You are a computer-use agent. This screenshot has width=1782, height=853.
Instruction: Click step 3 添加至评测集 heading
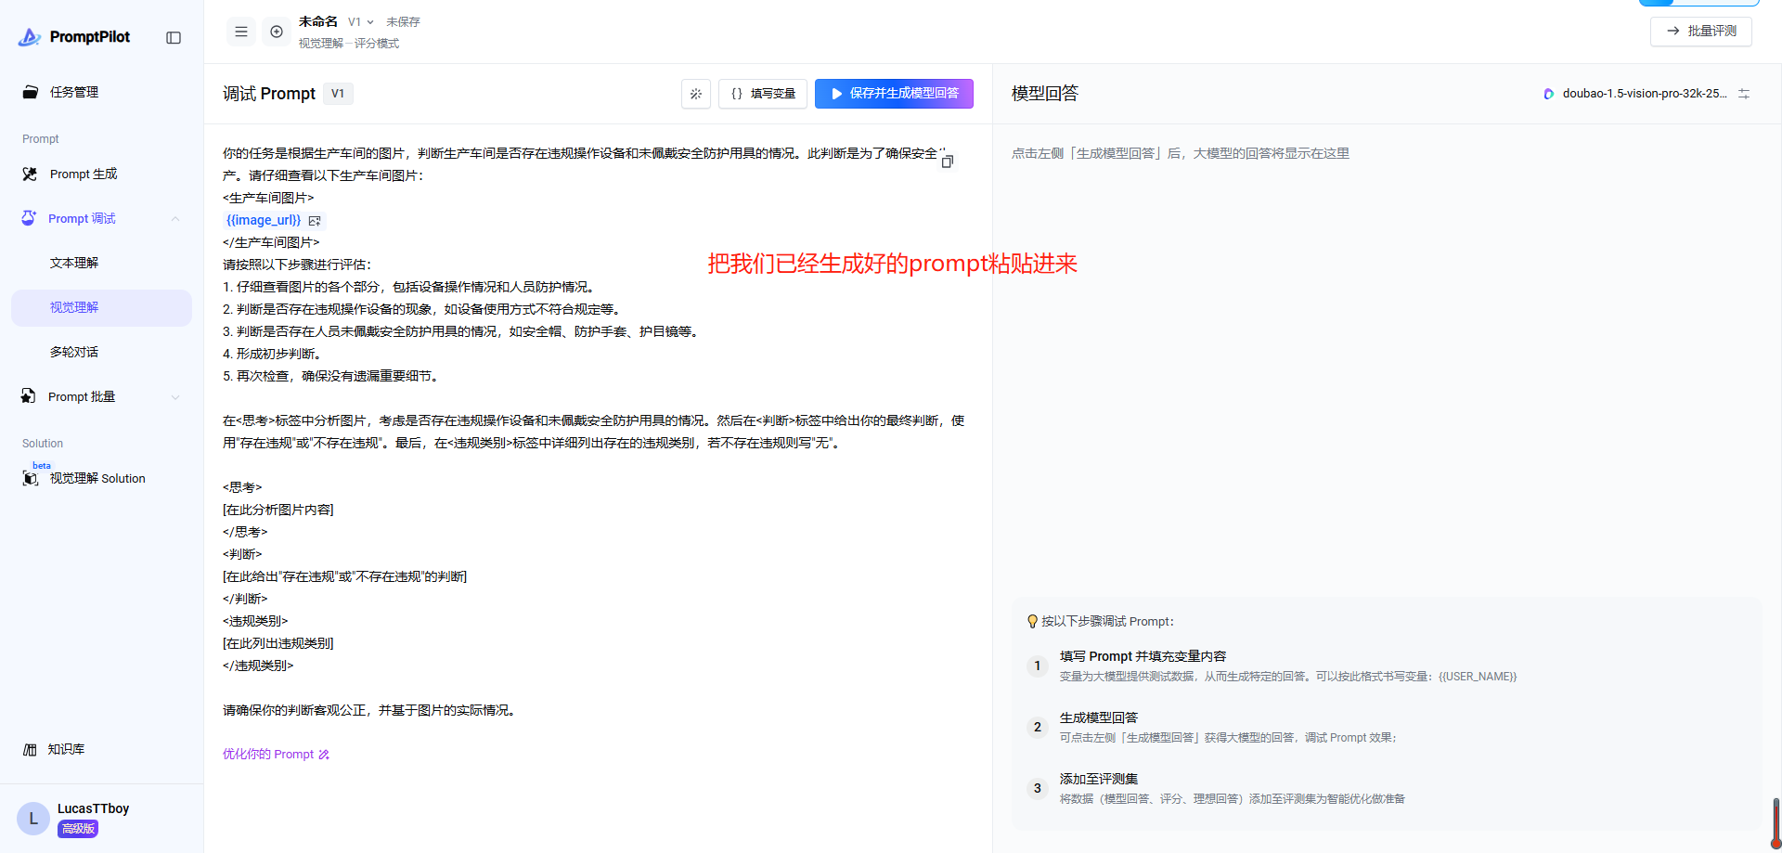(1099, 779)
